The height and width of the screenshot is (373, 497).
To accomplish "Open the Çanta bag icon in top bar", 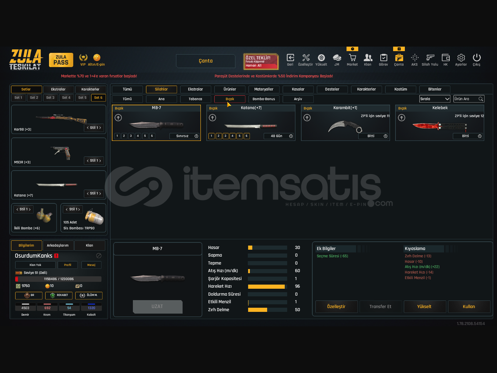I will point(399,58).
